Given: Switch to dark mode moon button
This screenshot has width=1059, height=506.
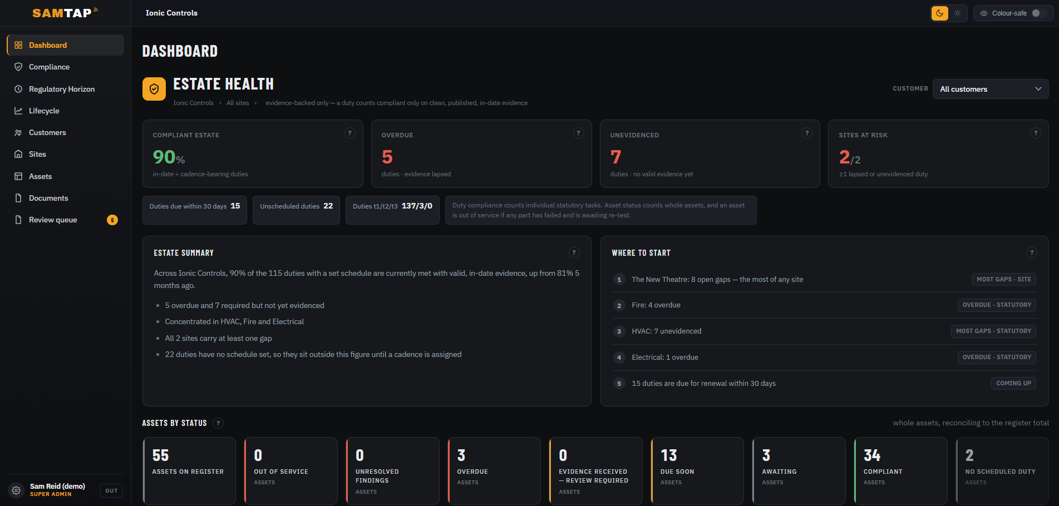Looking at the screenshot, I should click(940, 13).
